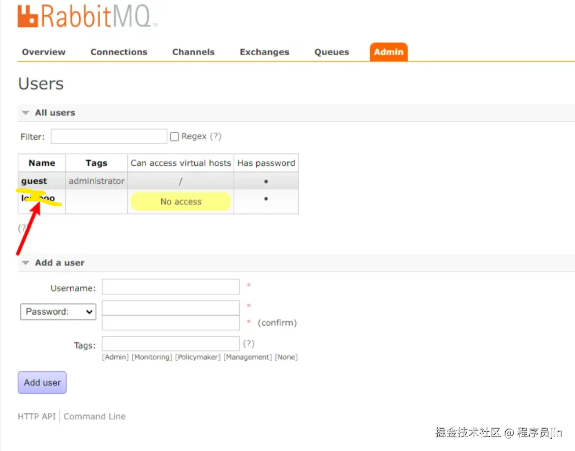Open the Regex help (?) link
Image resolution: width=575 pixels, height=451 pixels.
point(215,136)
